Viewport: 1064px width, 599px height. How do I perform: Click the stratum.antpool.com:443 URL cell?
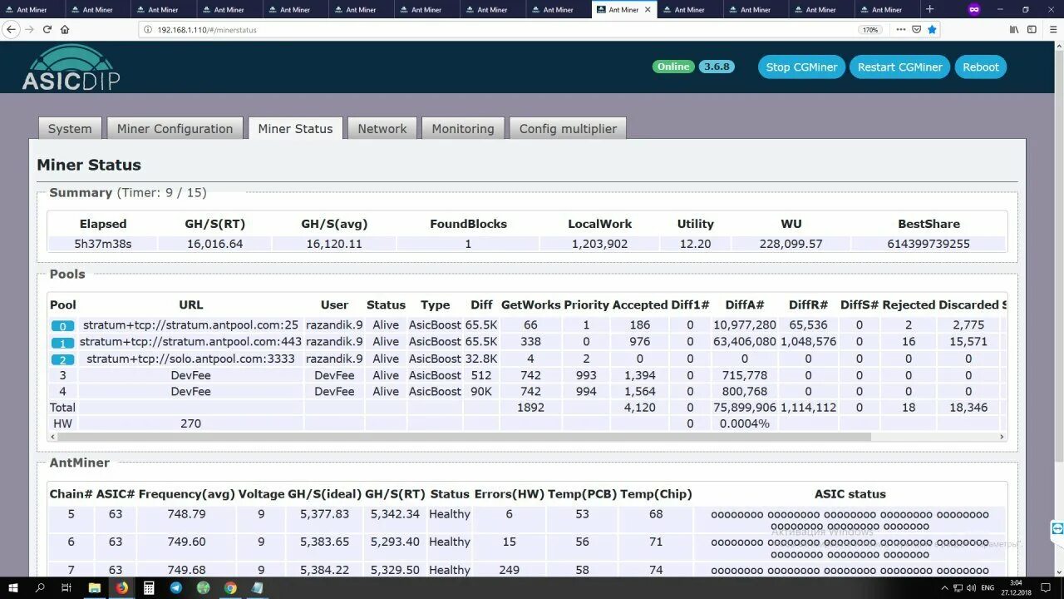click(190, 342)
